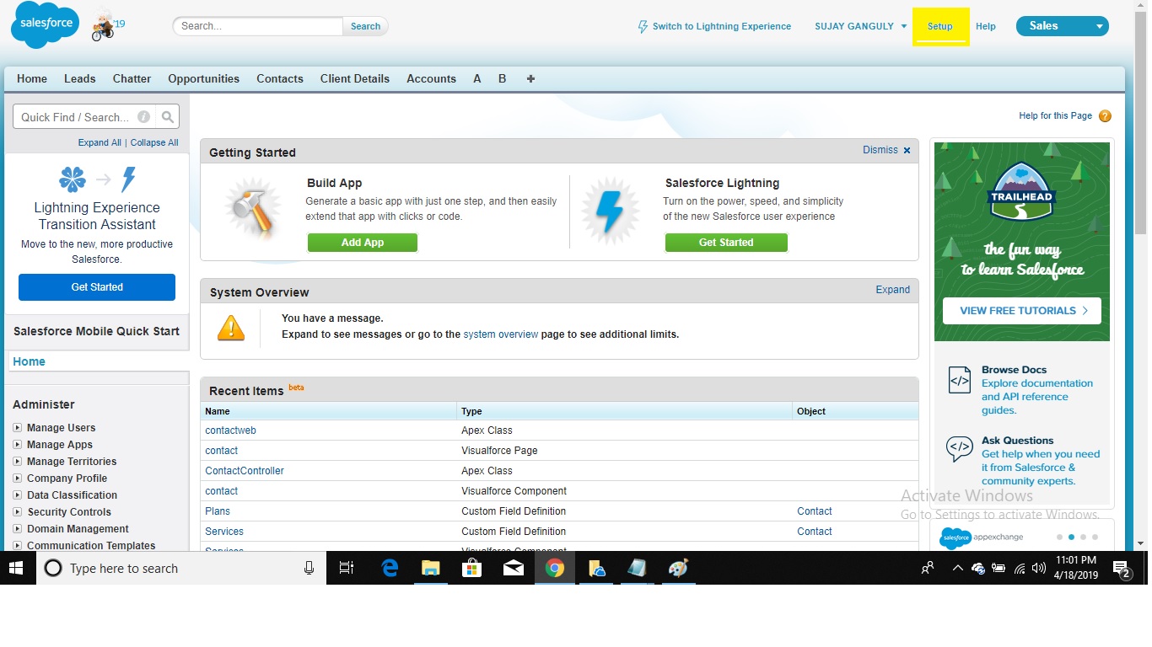Image resolution: width=1152 pixels, height=647 pixels.
Task: Switch to Chrome in the taskbar
Action: click(x=554, y=568)
